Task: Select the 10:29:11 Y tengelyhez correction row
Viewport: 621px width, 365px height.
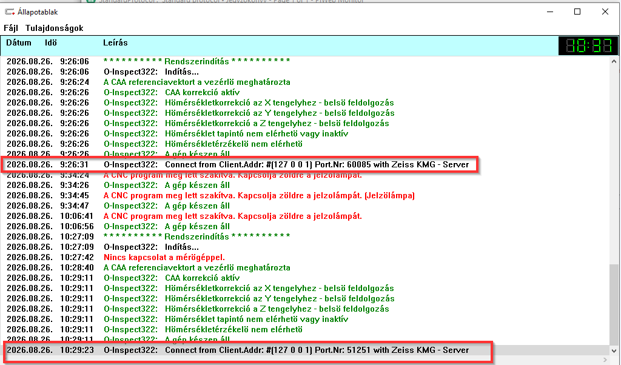Action: 305,298
